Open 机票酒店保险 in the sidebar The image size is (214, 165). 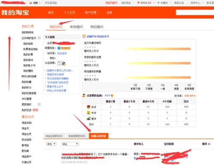(x=30, y=49)
